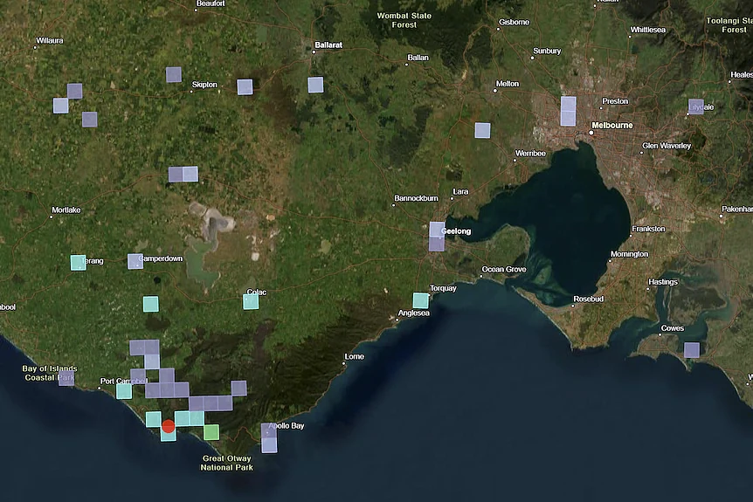
Task: Click the red circle marker near Great Otway
Action: (168, 426)
